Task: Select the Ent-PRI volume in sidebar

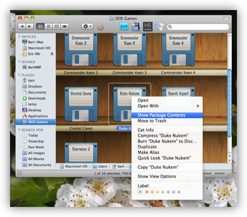Action: tap(34, 54)
